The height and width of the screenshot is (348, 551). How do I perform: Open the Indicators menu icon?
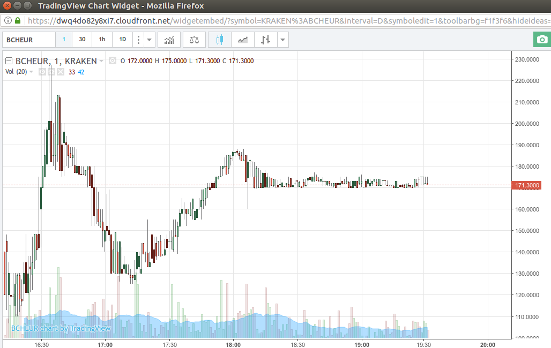[x=169, y=40]
